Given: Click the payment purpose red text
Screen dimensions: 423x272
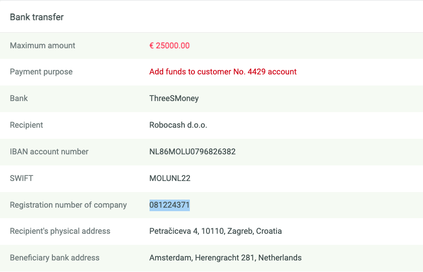Looking at the screenshot, I should tap(223, 71).
